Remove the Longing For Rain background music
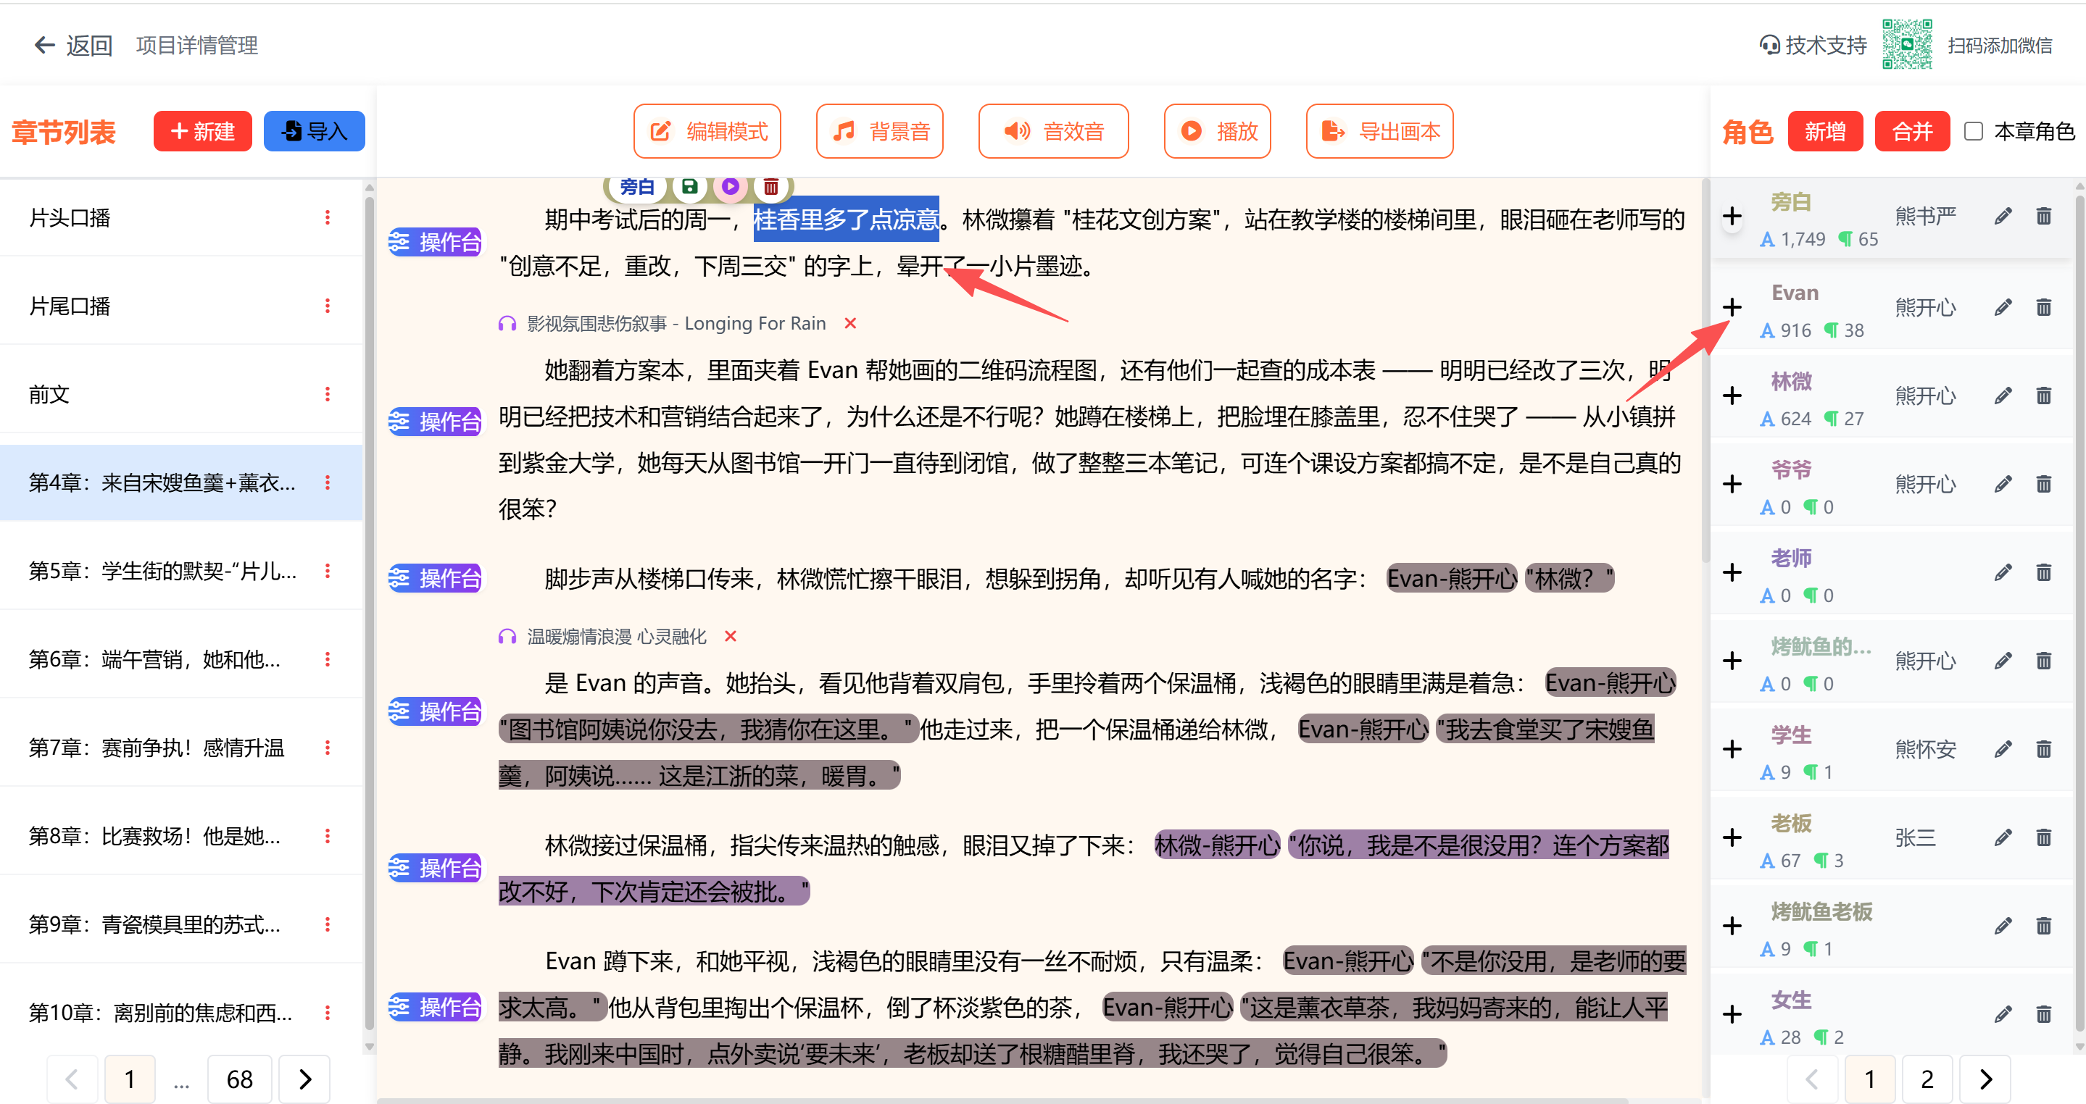 (850, 324)
